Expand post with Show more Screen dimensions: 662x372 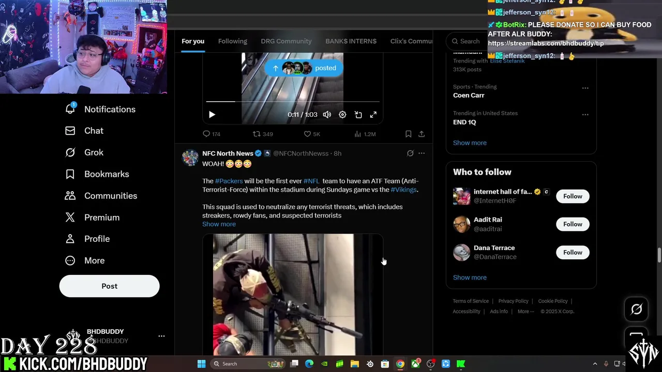pos(219,224)
